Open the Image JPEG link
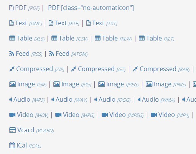The height and width of the screenshot is (154, 196). click(x=118, y=84)
